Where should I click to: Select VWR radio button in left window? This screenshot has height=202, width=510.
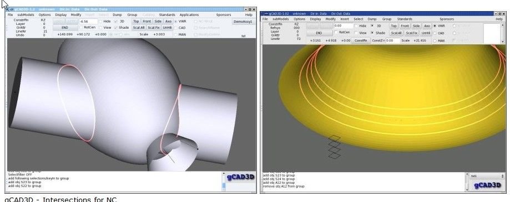click(x=175, y=22)
